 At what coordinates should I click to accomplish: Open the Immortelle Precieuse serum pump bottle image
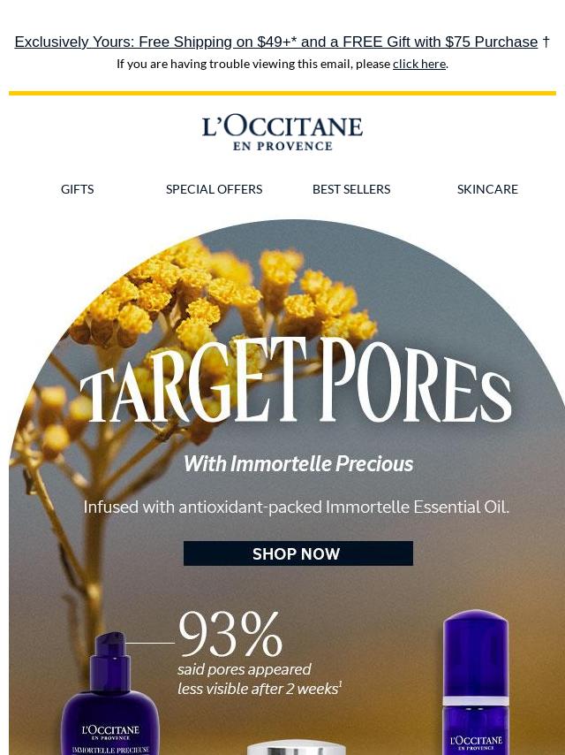(110, 693)
